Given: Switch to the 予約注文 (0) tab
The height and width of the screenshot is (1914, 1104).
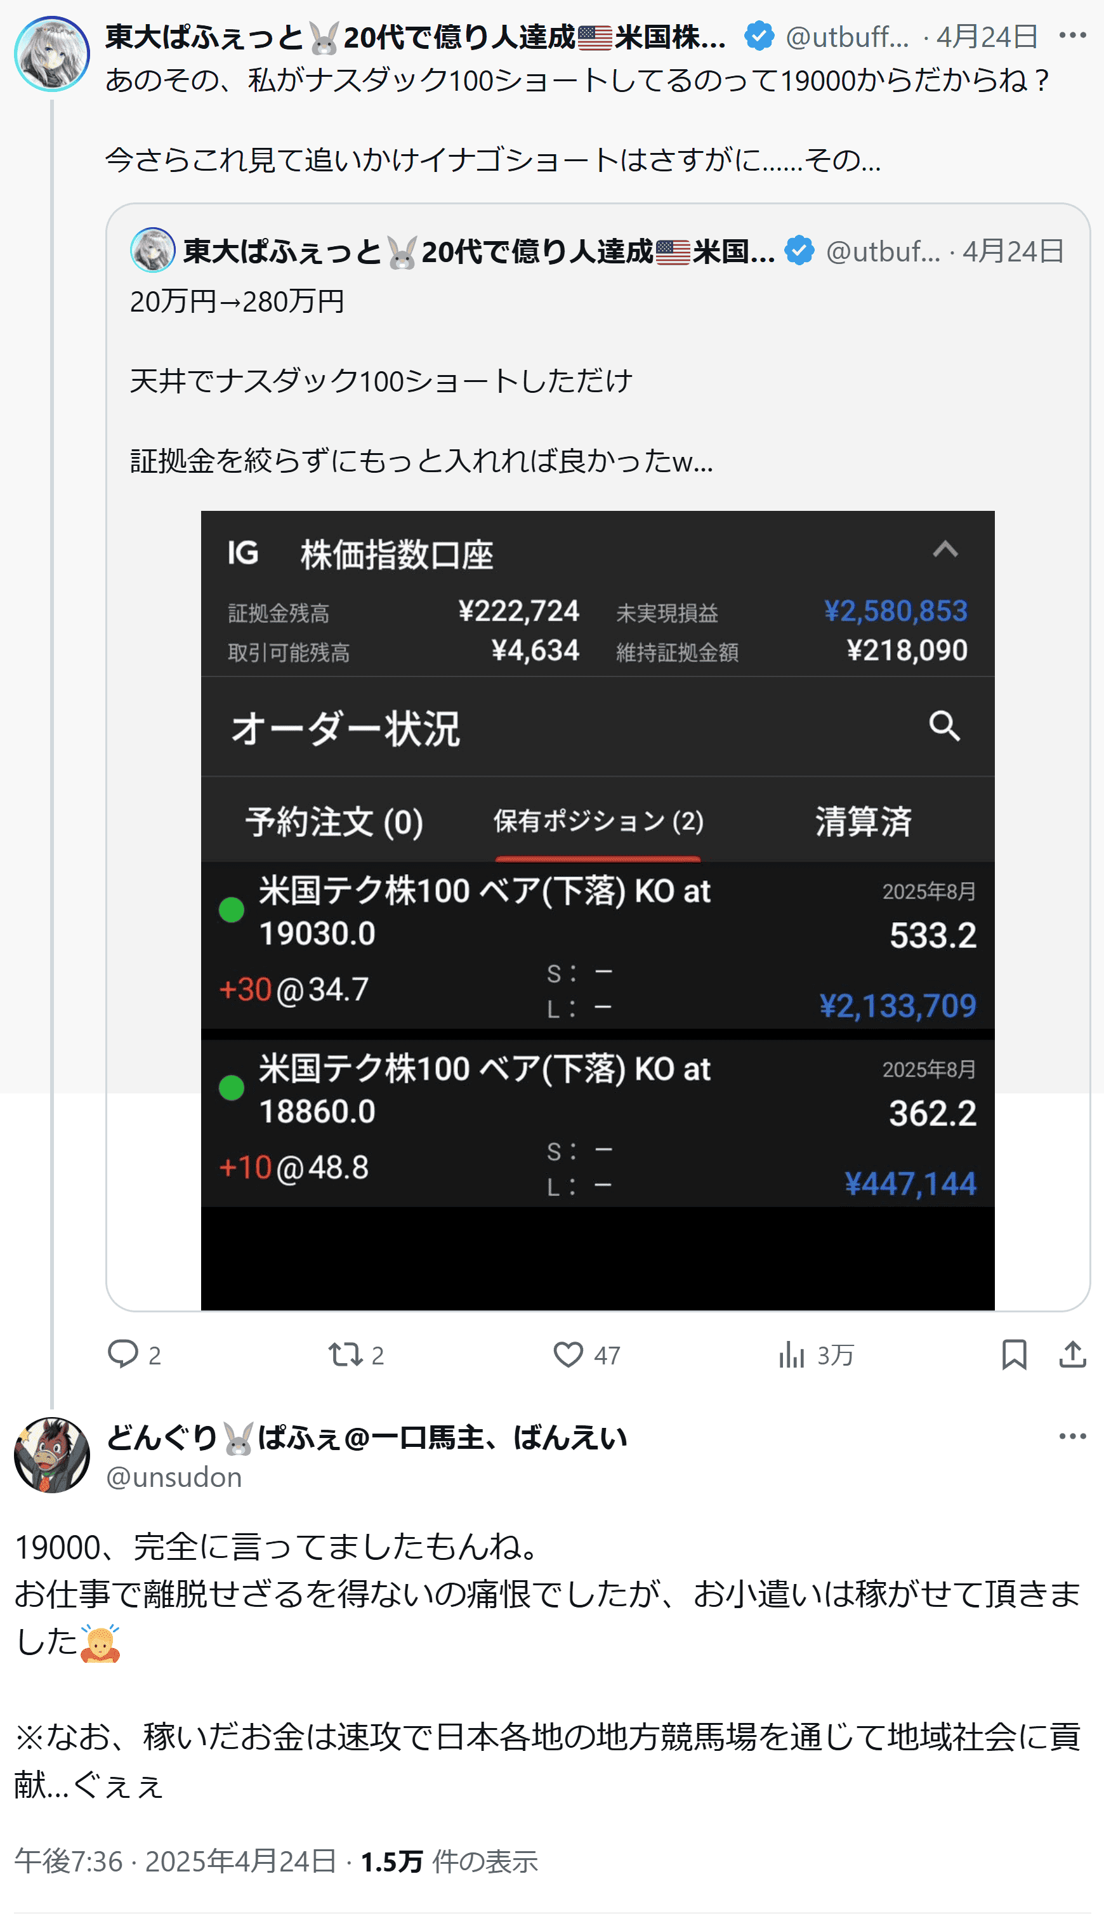Looking at the screenshot, I should point(334,821).
